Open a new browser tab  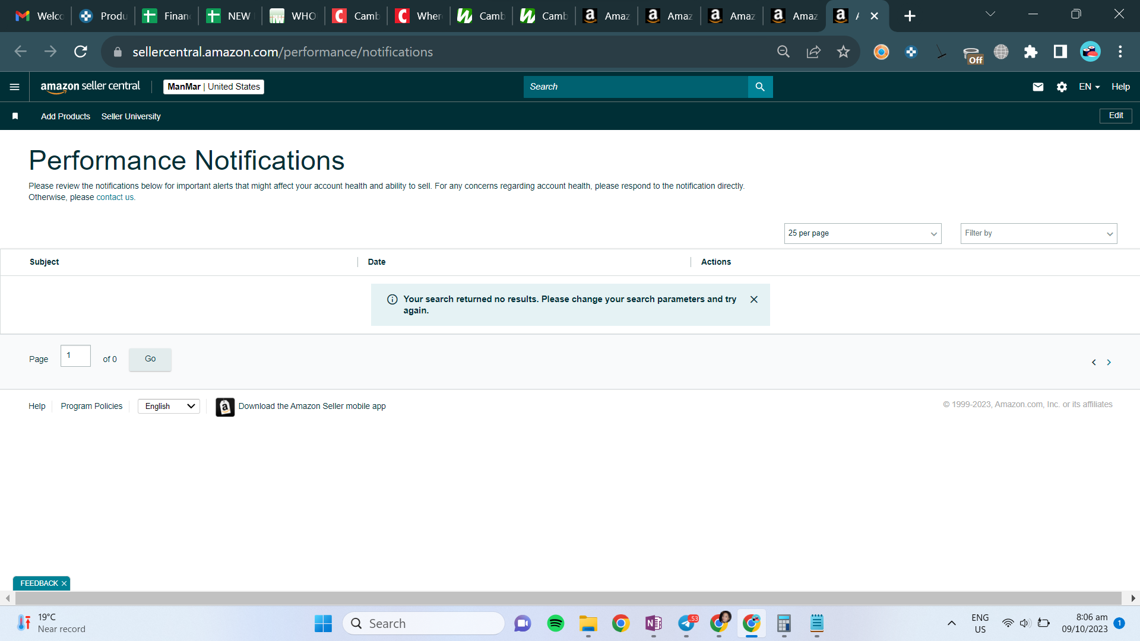click(910, 16)
